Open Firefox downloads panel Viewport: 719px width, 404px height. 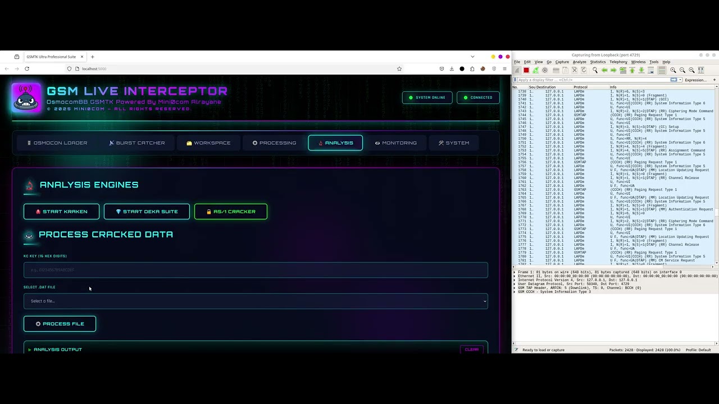coord(452,68)
